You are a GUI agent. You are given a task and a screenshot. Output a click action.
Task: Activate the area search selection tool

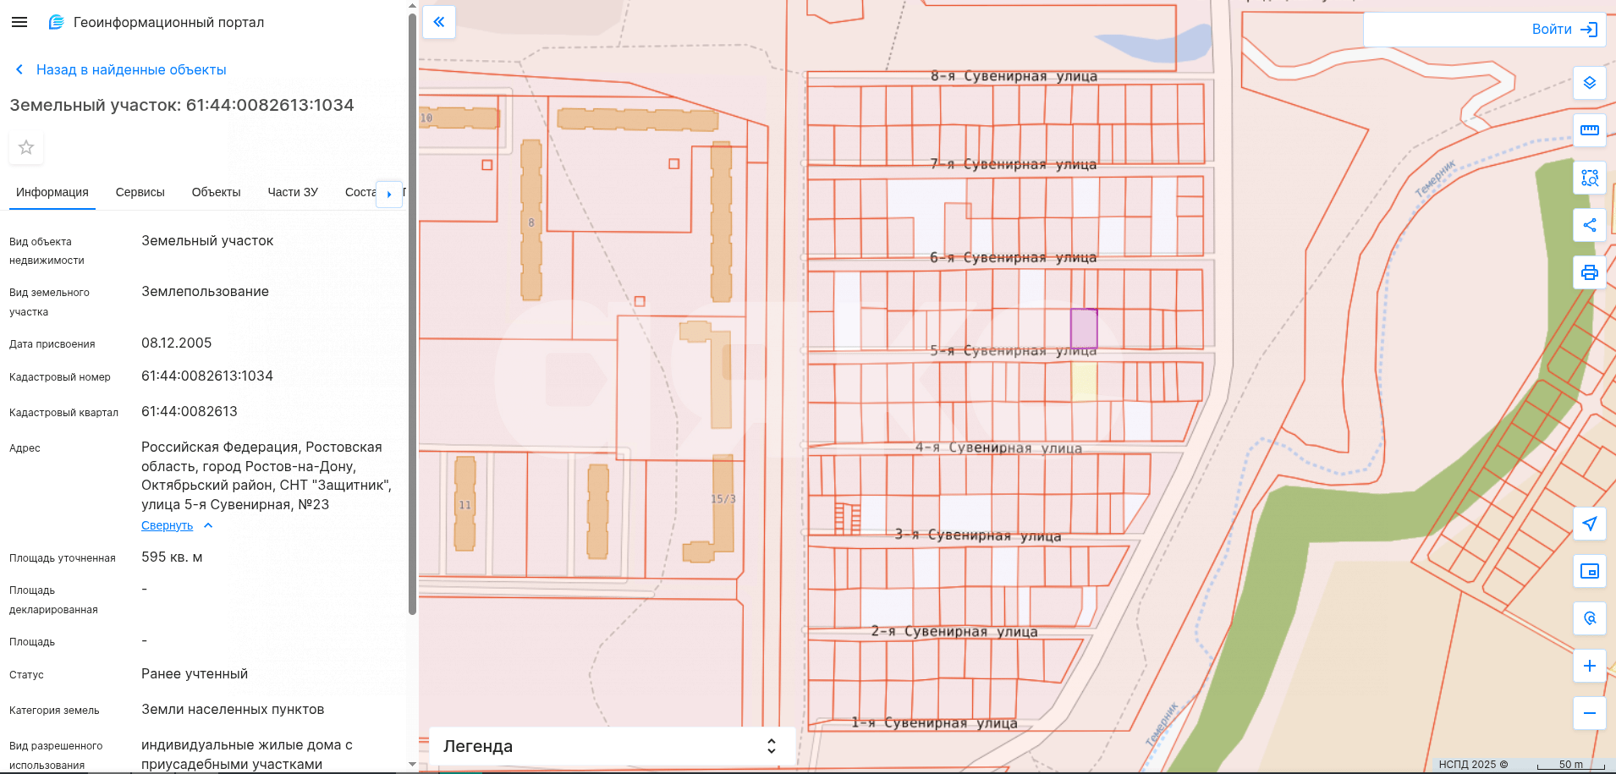[x=1589, y=178]
